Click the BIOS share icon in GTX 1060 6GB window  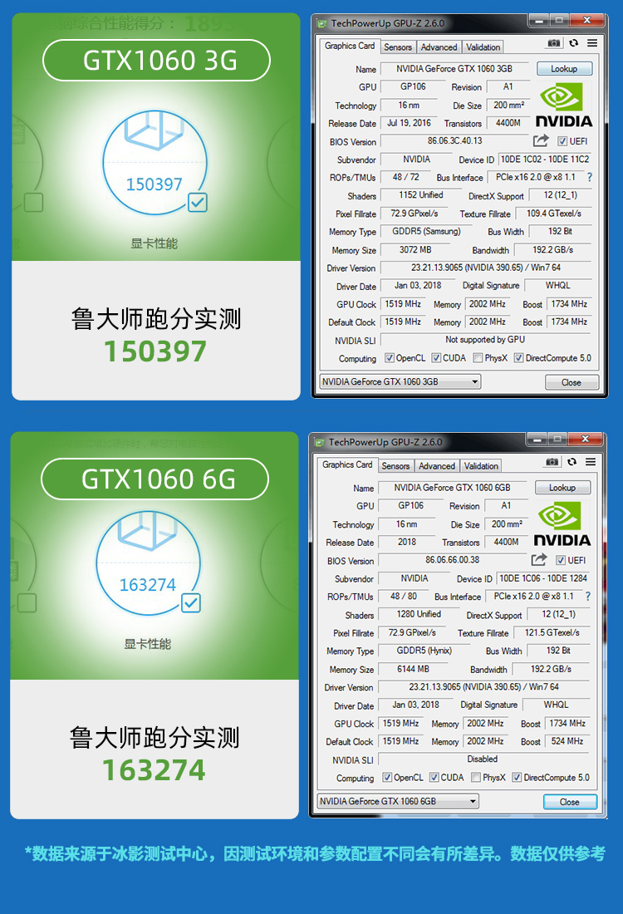tap(539, 559)
